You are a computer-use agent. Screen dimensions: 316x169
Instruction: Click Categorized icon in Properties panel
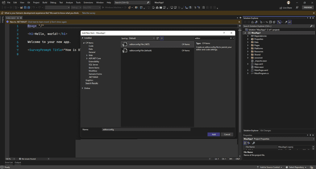245,143
